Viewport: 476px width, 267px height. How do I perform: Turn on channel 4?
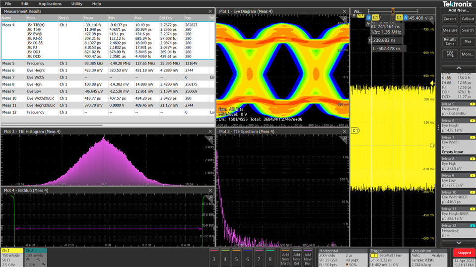[225, 257]
